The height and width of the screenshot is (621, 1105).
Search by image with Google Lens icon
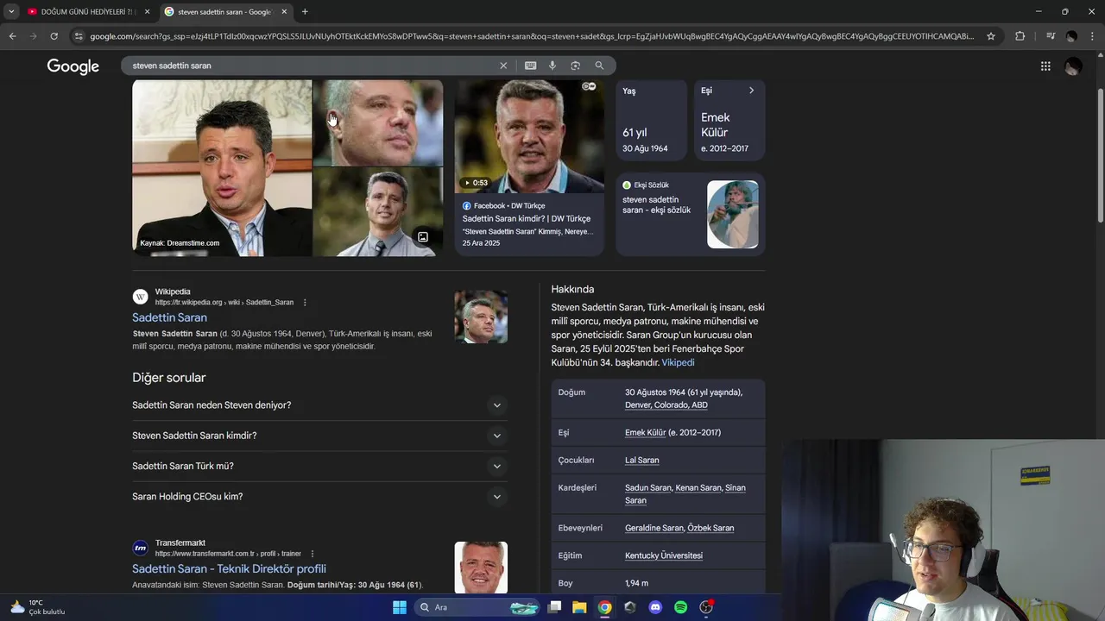click(x=575, y=66)
